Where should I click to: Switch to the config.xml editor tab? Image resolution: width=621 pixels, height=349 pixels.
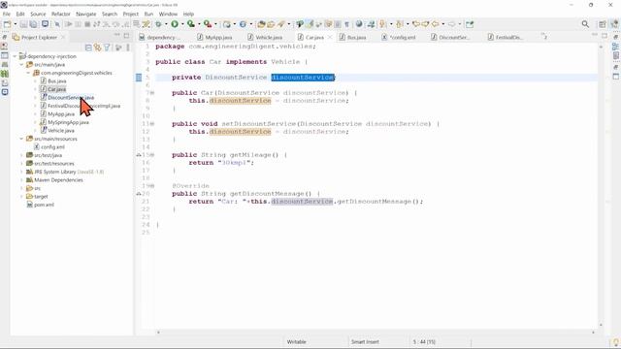point(399,37)
